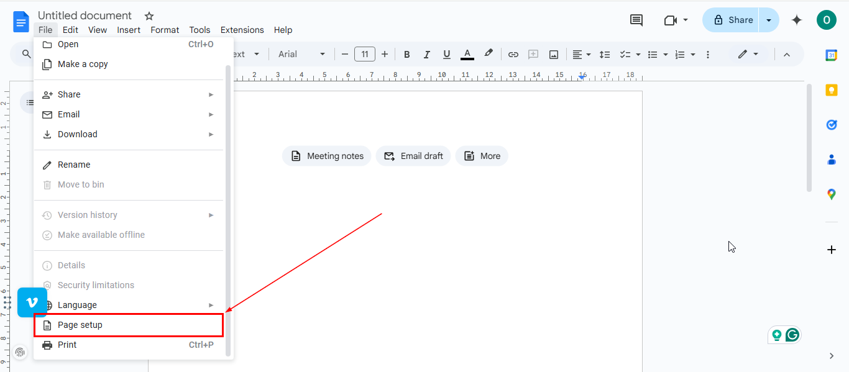Click the Bold formatting icon
This screenshot has height=372, width=849.
click(x=406, y=55)
